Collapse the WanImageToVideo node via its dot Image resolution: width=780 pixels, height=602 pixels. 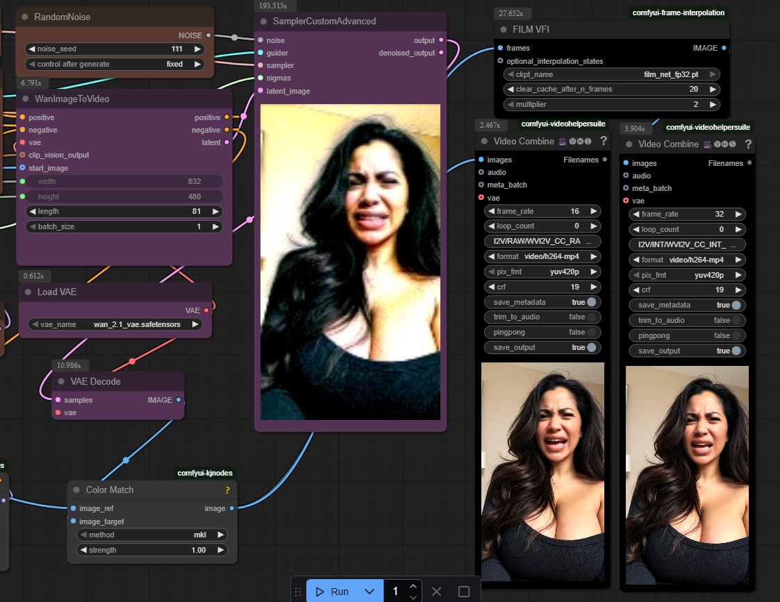[26, 99]
